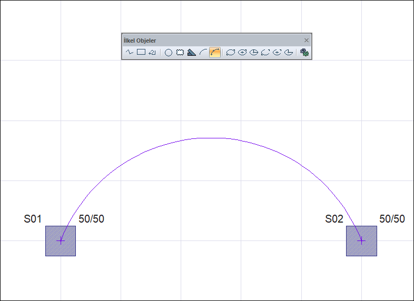Click the S01 column square
The height and width of the screenshot is (301, 414).
tap(61, 241)
